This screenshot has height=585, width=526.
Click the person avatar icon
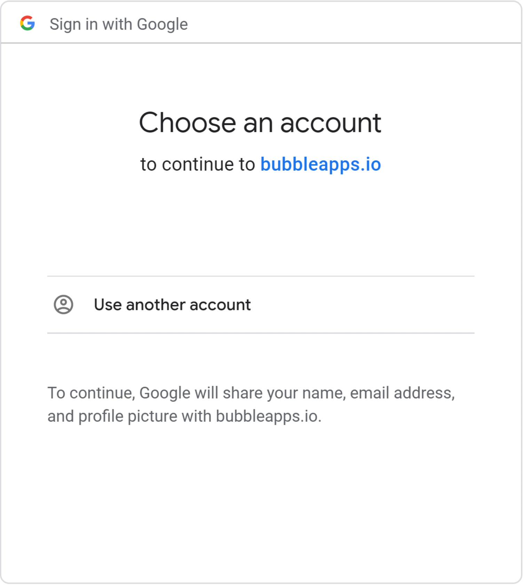point(63,305)
